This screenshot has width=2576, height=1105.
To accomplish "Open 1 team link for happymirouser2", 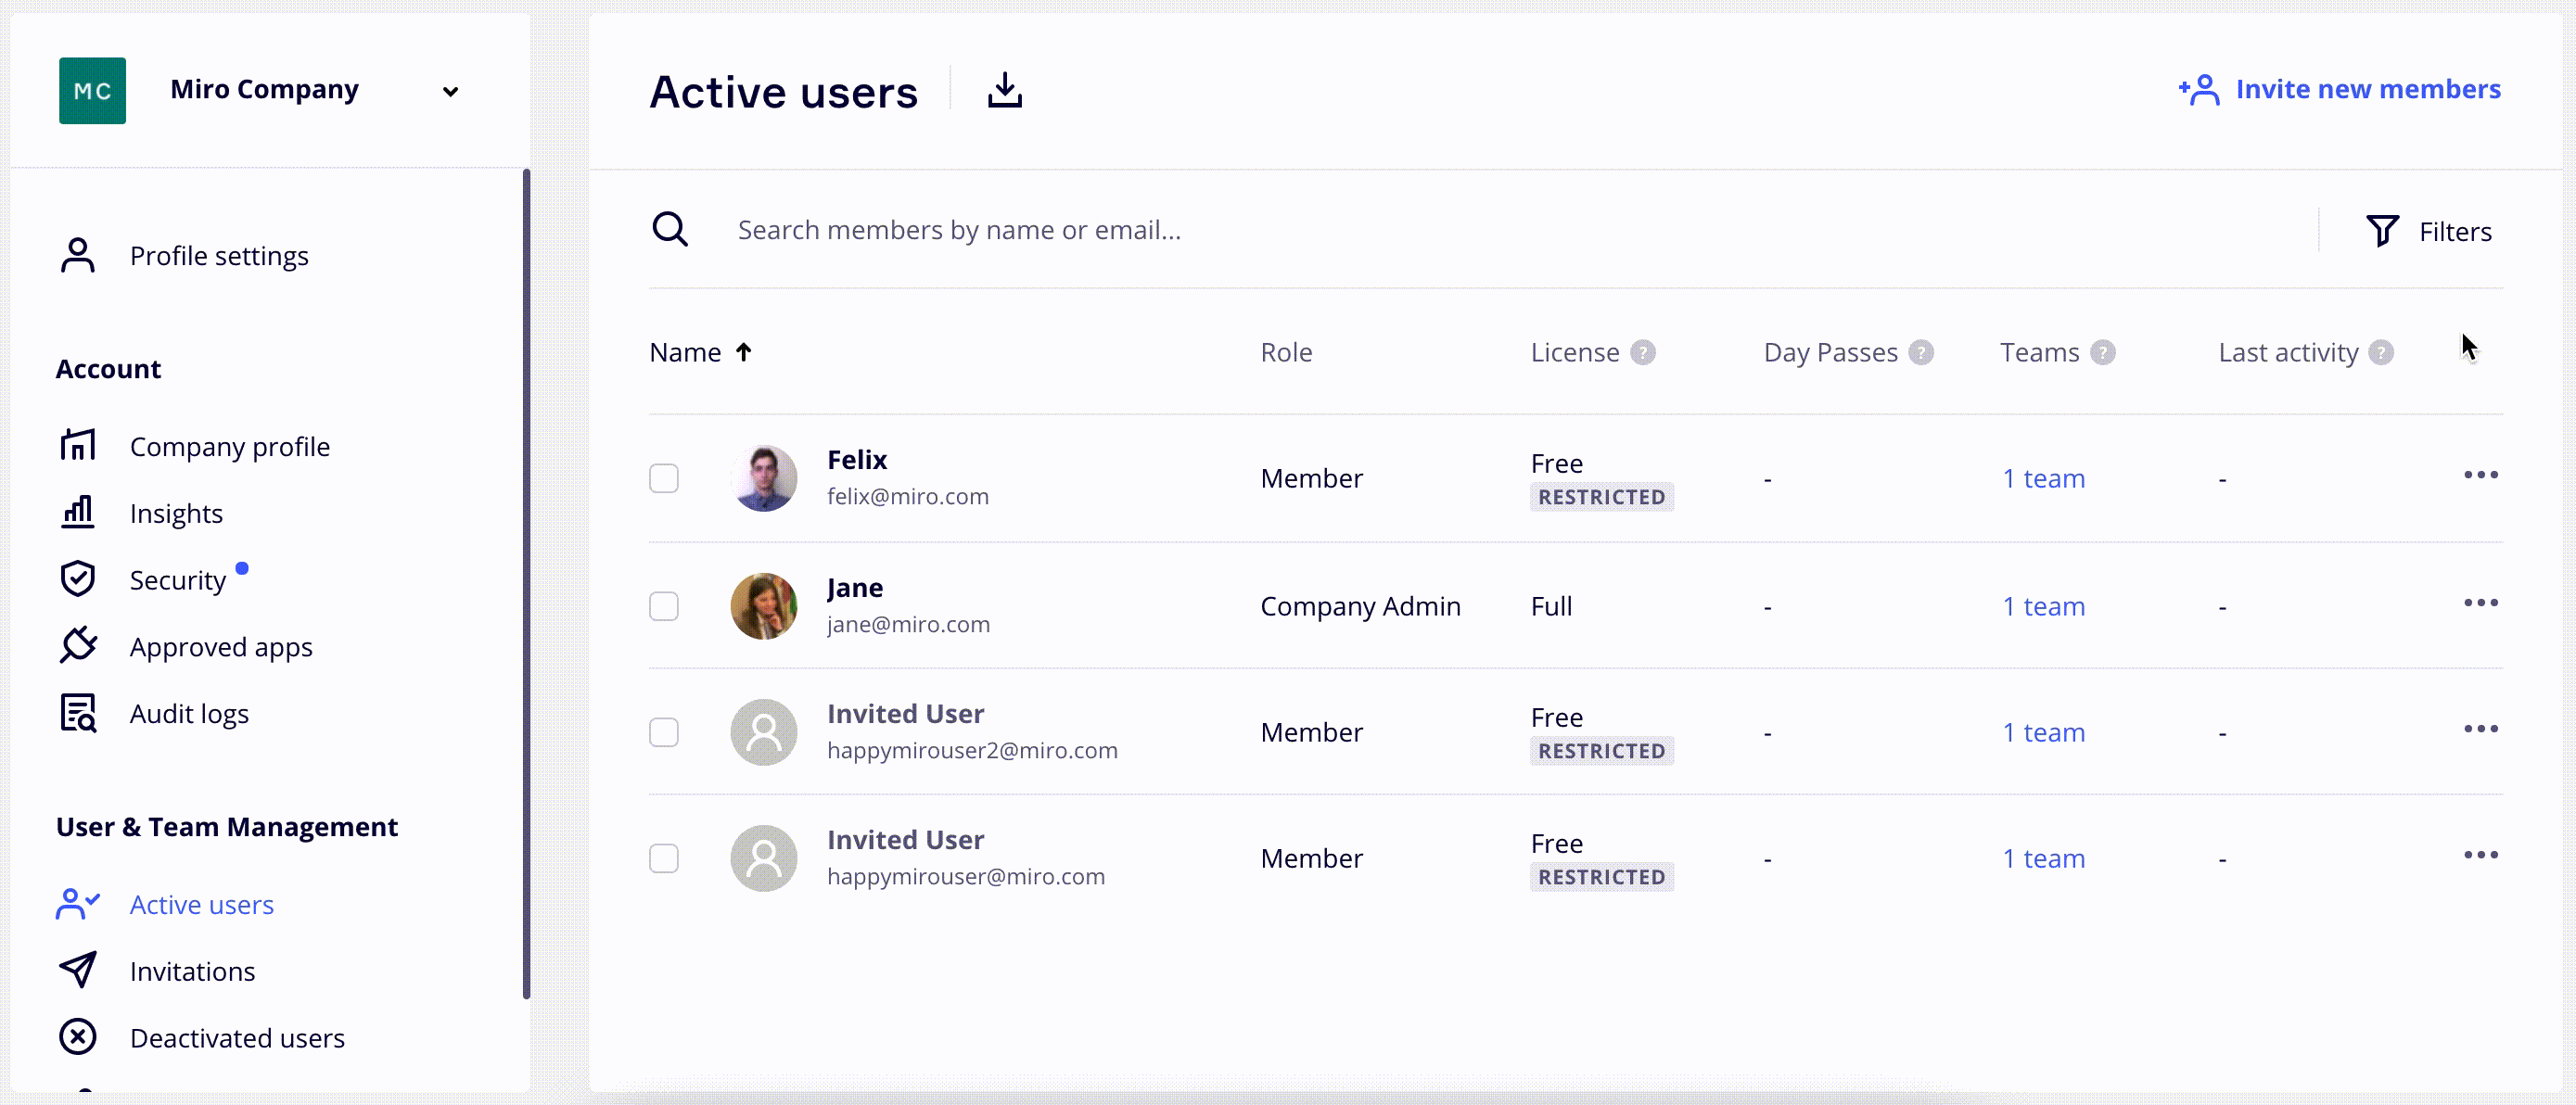I will click(2043, 732).
